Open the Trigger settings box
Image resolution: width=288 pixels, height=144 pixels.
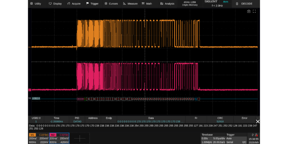click(236, 138)
